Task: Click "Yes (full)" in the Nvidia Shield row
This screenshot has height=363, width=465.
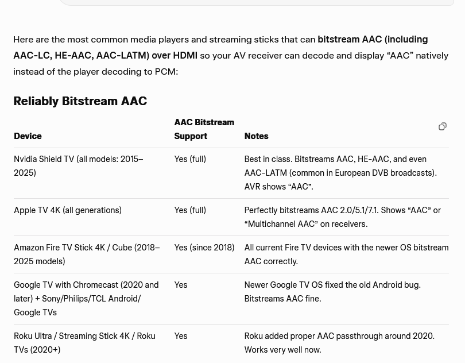Action: pos(190,159)
